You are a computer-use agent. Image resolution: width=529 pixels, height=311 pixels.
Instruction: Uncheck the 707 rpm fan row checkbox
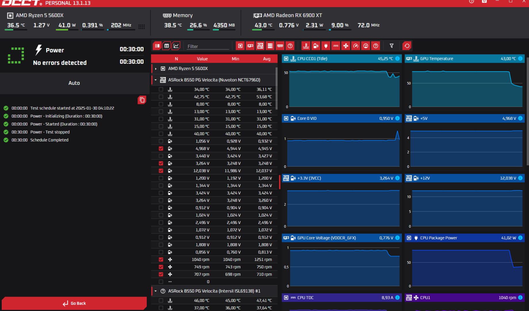pyautogui.click(x=161, y=274)
